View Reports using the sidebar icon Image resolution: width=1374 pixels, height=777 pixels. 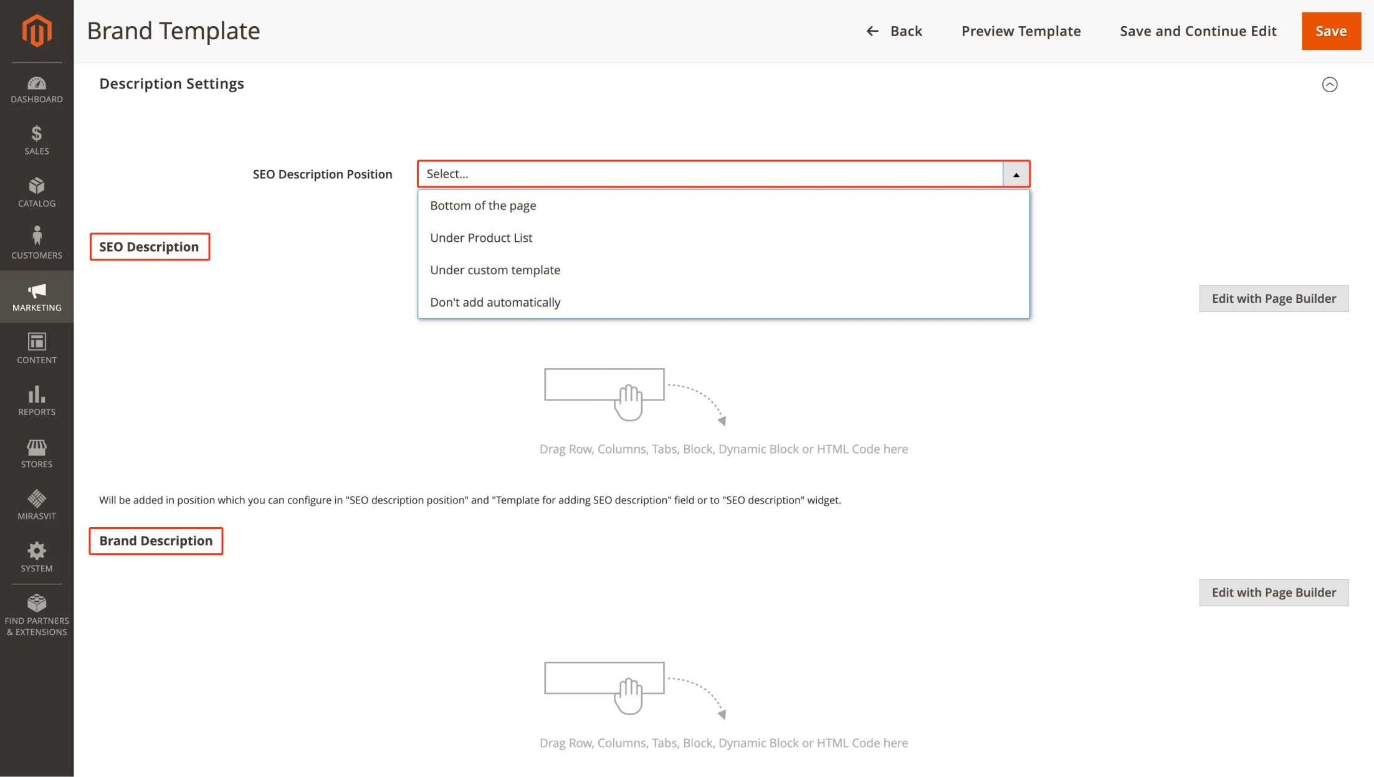pyautogui.click(x=36, y=400)
